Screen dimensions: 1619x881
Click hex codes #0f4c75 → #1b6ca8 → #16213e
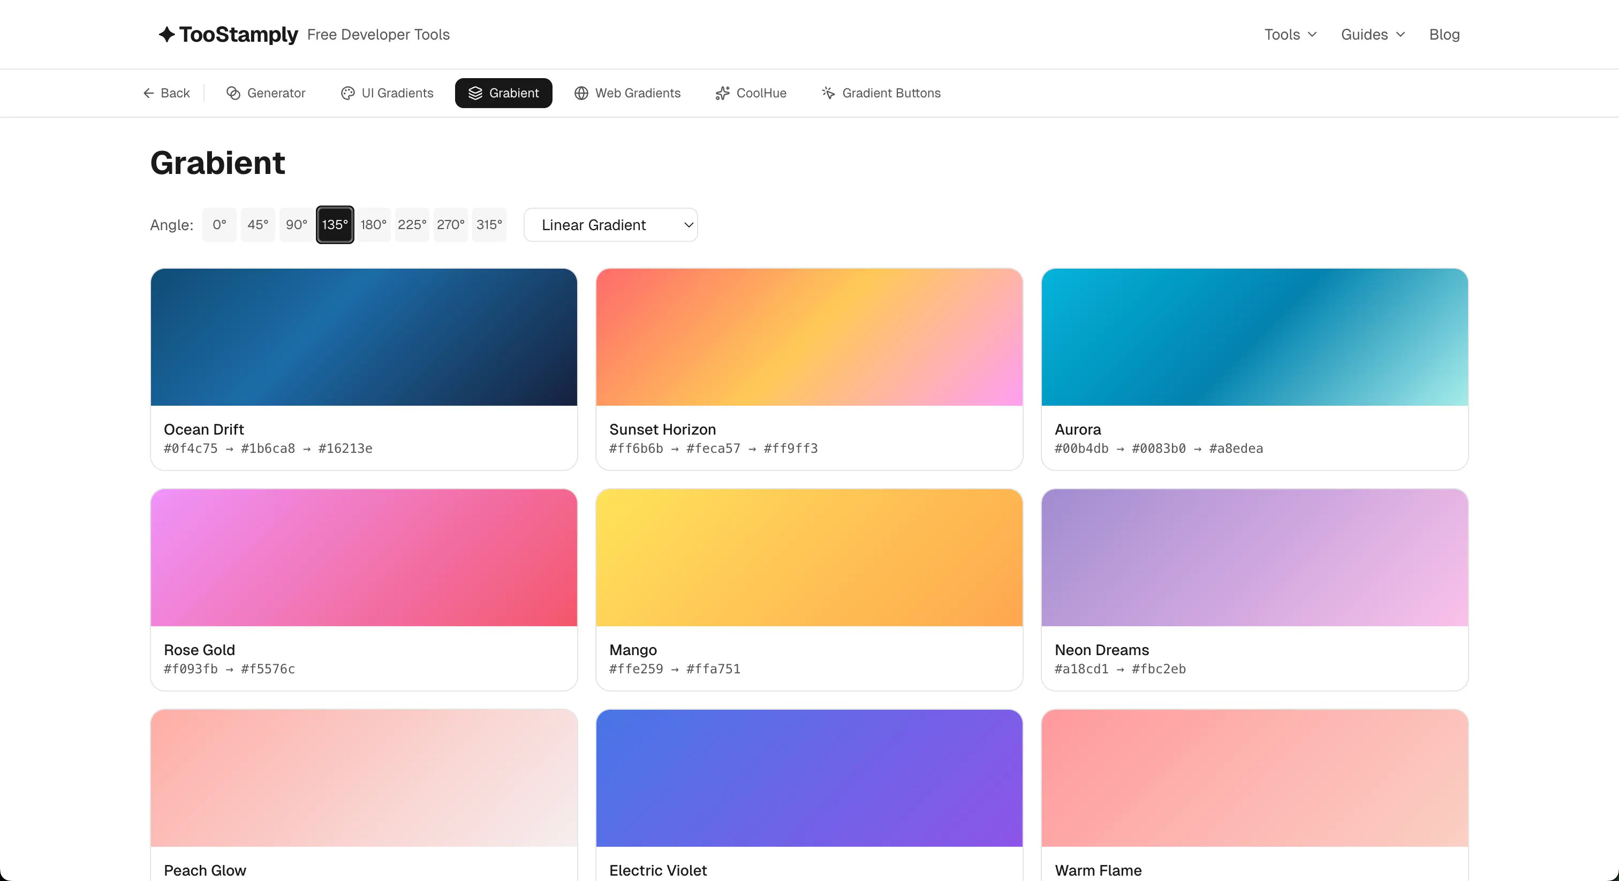tap(268, 449)
